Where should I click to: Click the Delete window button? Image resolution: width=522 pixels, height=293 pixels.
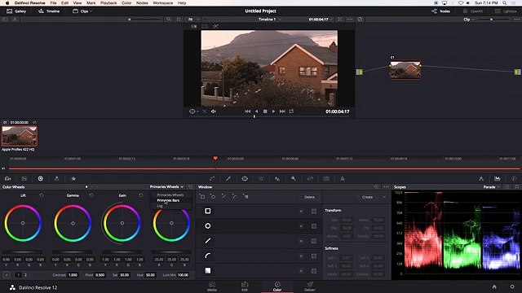click(x=309, y=197)
